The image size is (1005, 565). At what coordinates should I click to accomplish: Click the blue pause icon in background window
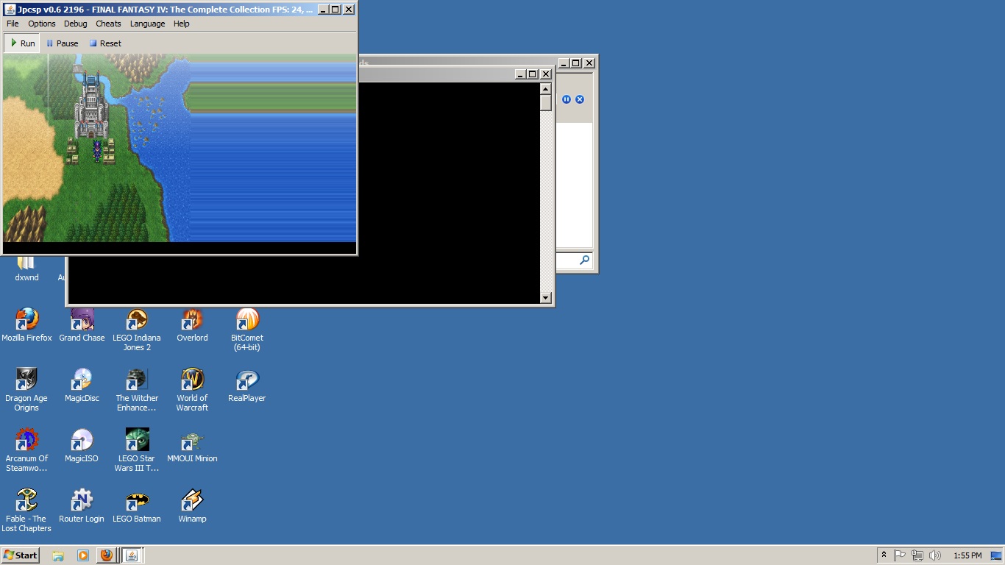point(567,99)
